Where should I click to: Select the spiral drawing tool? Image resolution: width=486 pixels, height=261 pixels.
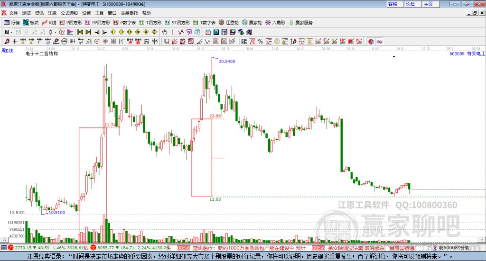[x=48, y=41]
